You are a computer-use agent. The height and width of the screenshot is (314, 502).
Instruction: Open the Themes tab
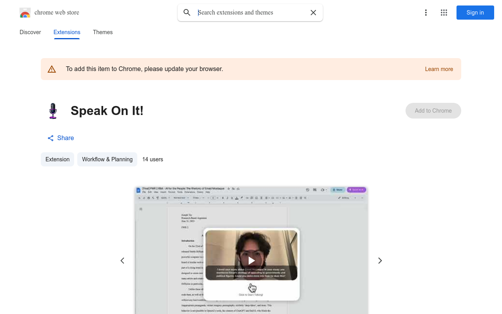(103, 32)
